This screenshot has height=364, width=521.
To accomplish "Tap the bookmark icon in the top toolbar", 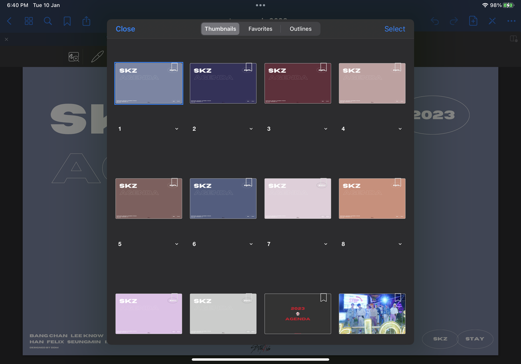I will click(x=67, y=21).
